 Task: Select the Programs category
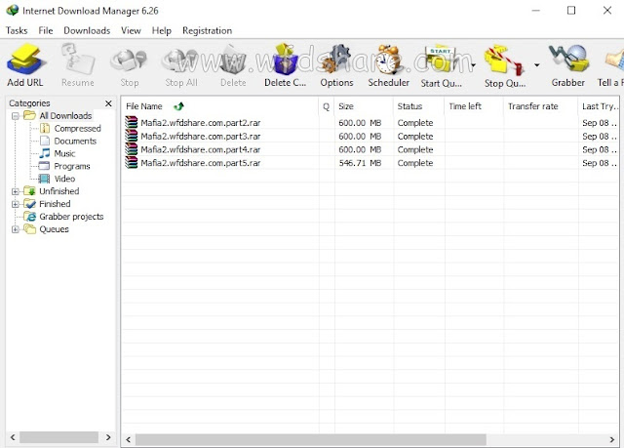[x=72, y=166]
